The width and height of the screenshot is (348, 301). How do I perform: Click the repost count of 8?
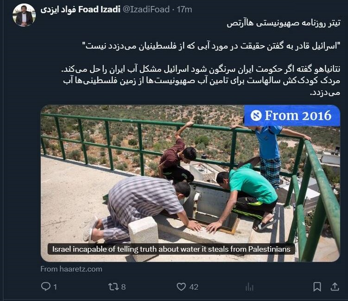coord(123,287)
